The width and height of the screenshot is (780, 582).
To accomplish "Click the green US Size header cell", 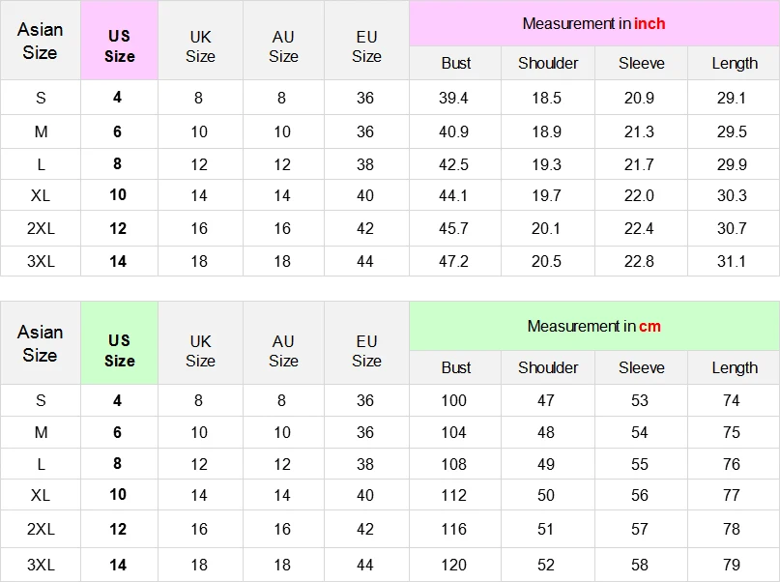I will click(x=120, y=343).
